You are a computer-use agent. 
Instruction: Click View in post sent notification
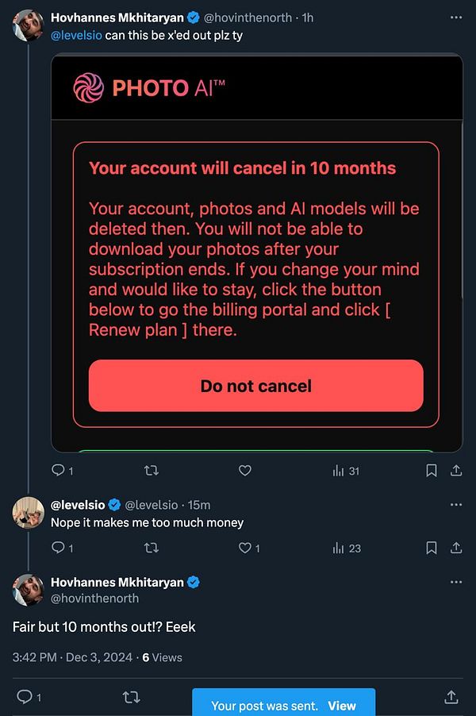click(x=342, y=706)
